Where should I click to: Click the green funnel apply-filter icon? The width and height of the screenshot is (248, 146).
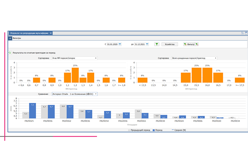pos(157,44)
